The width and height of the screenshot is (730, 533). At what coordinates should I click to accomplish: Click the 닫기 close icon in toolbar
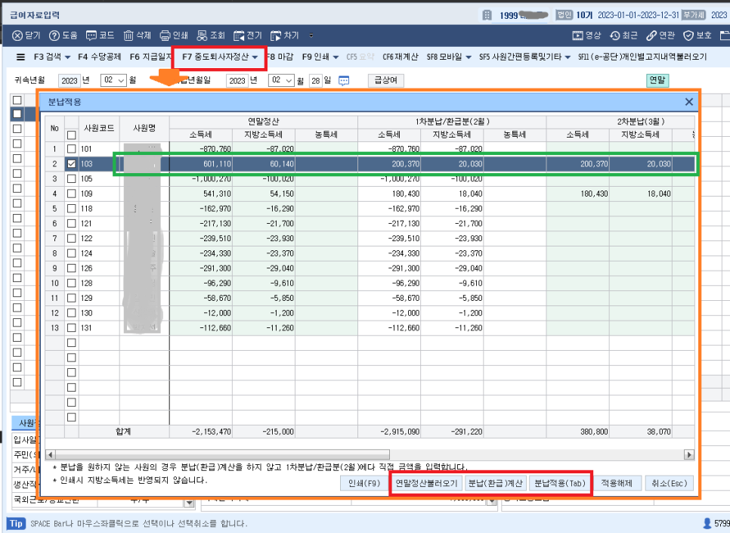coord(17,36)
